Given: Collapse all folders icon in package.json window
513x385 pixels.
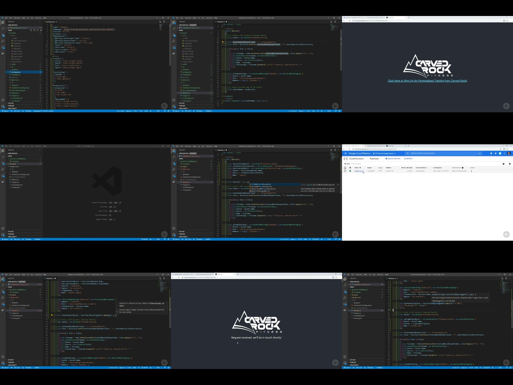Looking at the screenshot, I should pyautogui.click(x=41, y=30).
